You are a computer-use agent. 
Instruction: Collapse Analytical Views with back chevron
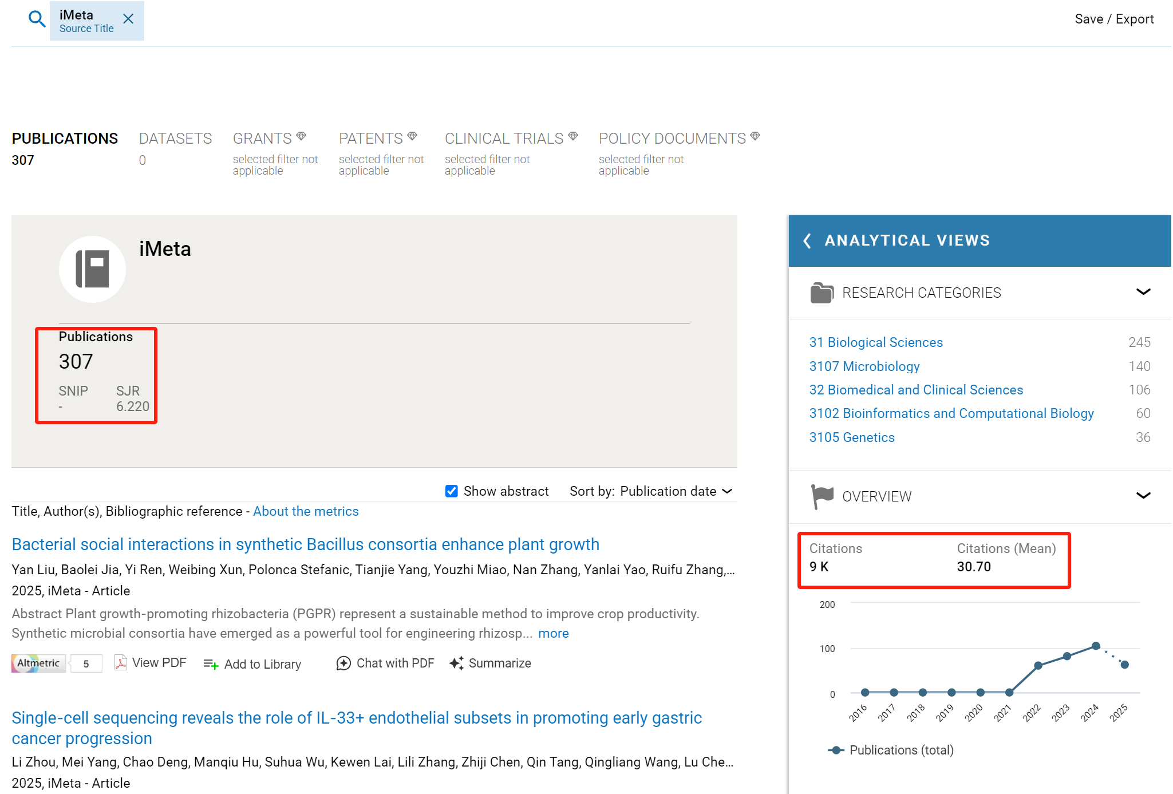point(807,240)
